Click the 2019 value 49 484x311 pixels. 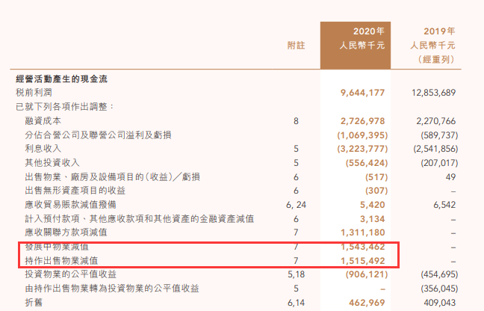[x=450, y=177]
